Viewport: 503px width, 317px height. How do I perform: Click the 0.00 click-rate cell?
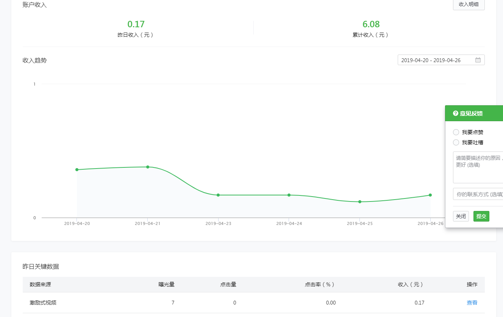(x=331, y=303)
